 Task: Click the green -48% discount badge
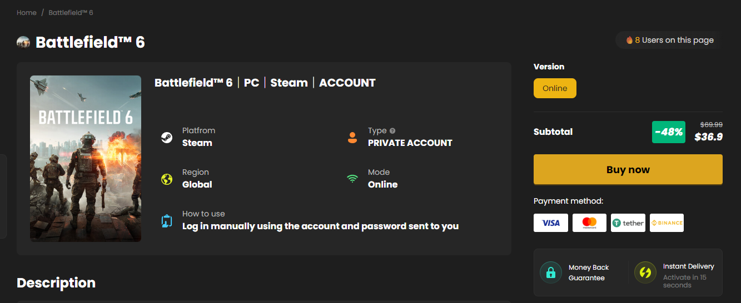(x=669, y=132)
